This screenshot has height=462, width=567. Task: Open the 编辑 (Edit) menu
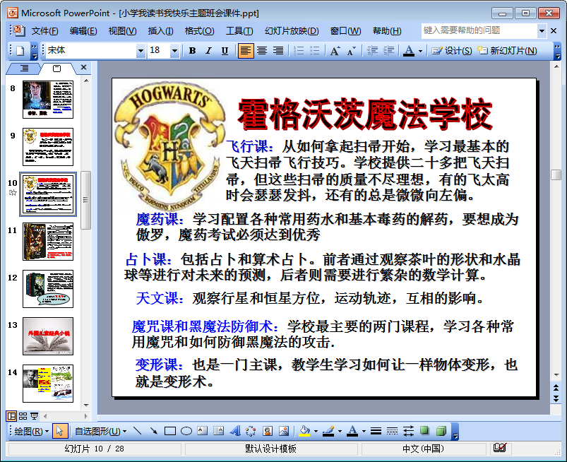(83, 31)
